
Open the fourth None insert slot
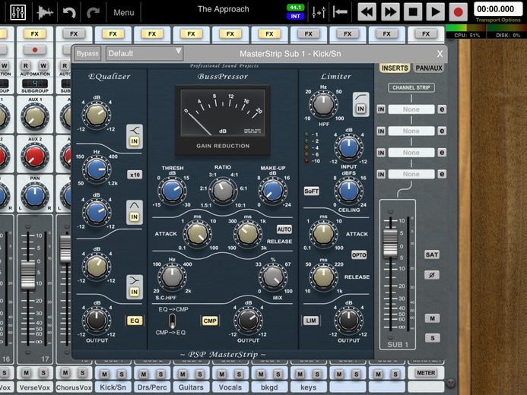(411, 174)
